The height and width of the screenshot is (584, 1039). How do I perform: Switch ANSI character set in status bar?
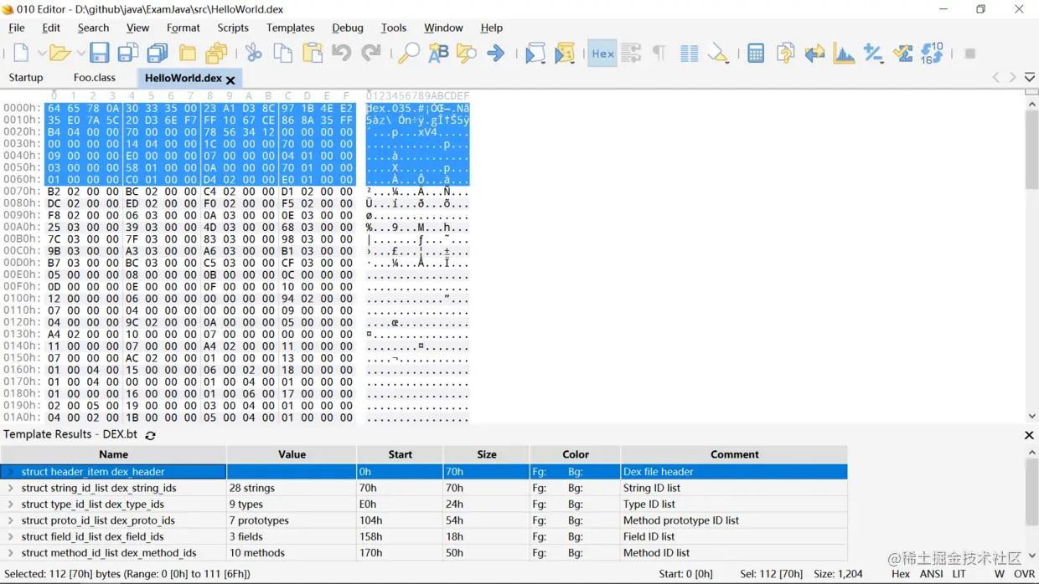tap(931, 574)
